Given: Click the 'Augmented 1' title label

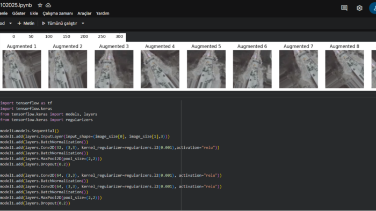Looking at the screenshot, I should coord(21,47).
